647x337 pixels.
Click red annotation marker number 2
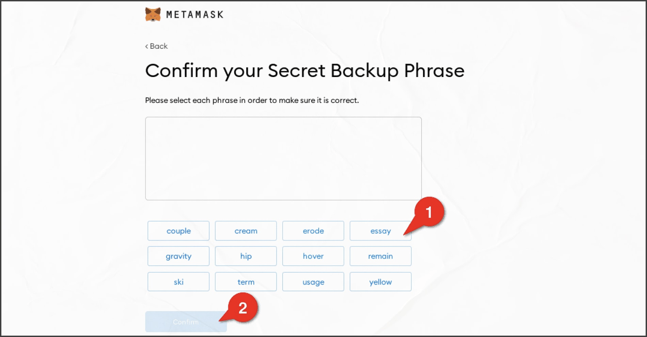pyautogui.click(x=242, y=308)
